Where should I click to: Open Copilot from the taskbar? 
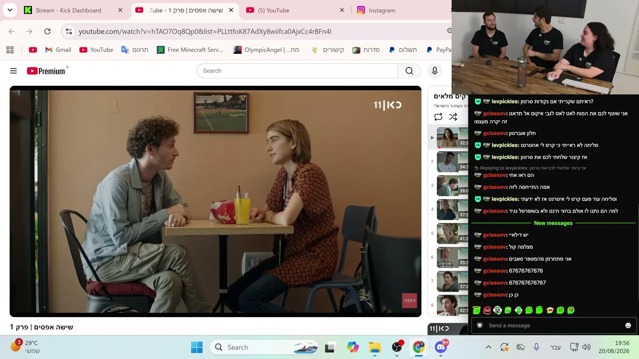click(353, 348)
